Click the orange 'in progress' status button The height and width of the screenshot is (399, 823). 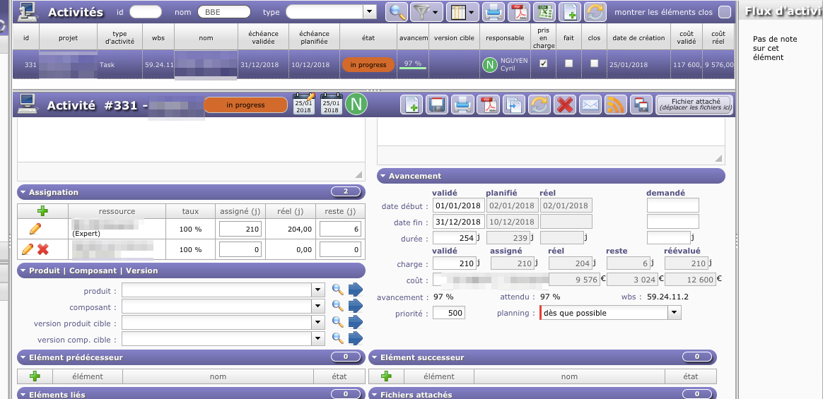pyautogui.click(x=245, y=105)
